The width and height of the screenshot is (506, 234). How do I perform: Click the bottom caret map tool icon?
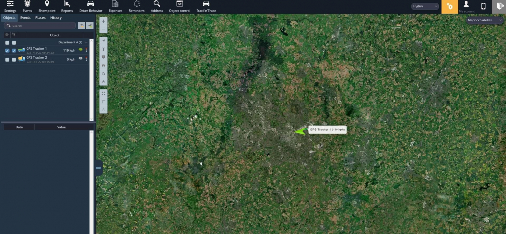103,109
